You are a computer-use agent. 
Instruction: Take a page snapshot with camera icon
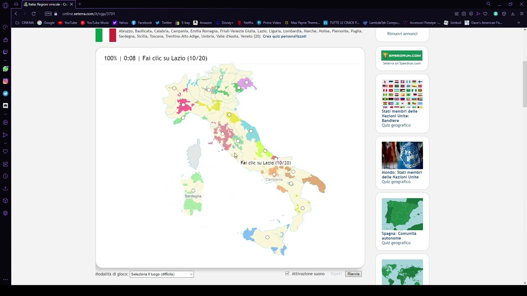464,14
